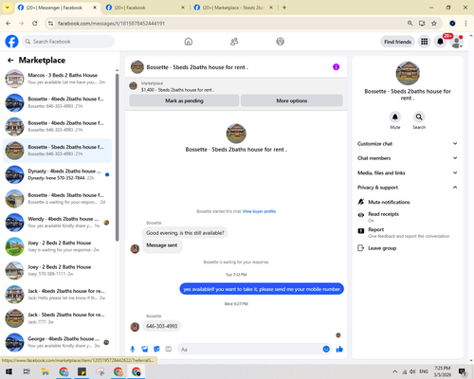Click the 646-303-4993 message bubble

[162, 326]
